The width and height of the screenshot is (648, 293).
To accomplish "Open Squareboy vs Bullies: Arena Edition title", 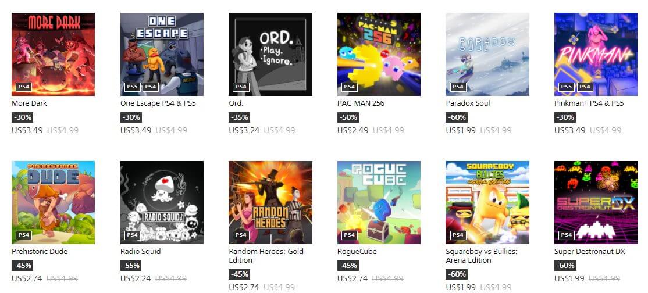I will tap(482, 256).
